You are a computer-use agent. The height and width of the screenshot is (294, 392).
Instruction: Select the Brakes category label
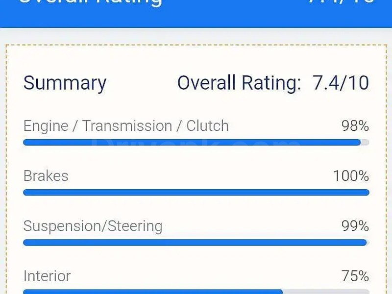click(x=46, y=176)
